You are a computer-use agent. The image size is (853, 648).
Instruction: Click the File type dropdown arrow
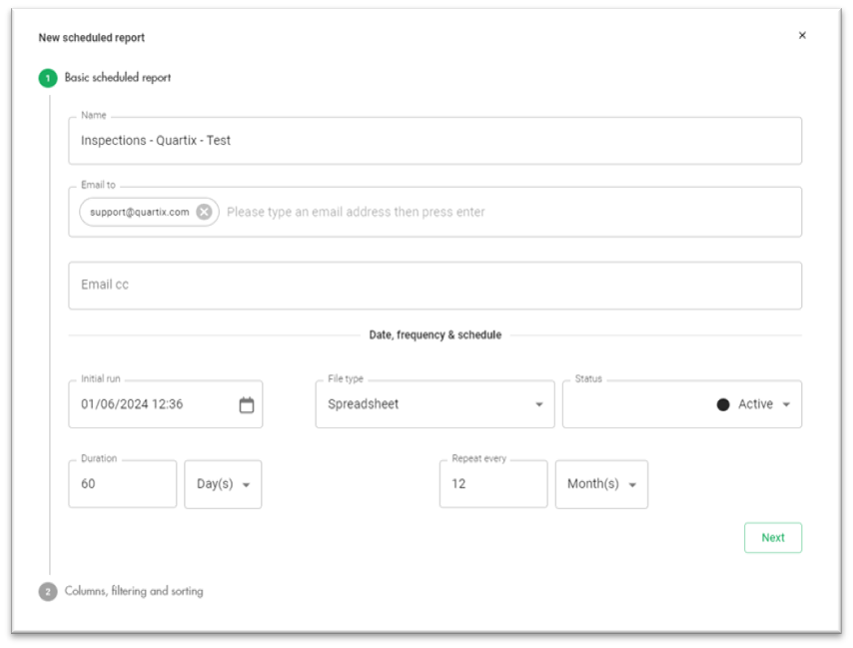(538, 403)
